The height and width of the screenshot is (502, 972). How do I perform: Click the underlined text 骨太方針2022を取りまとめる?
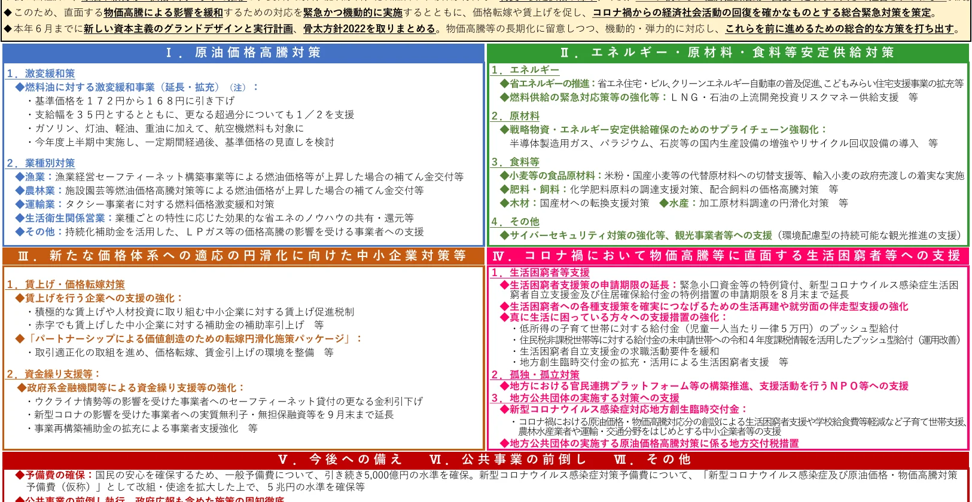pos(369,29)
